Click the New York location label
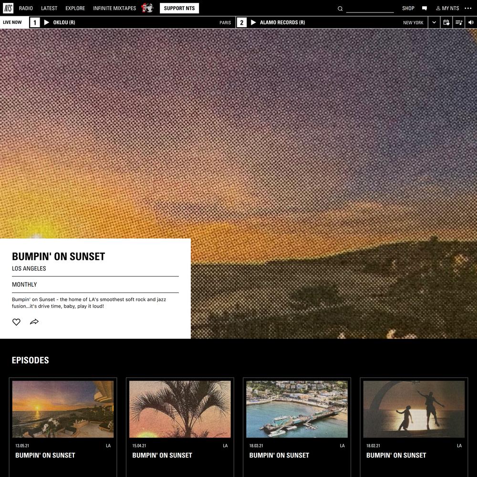Screen dimensions: 477x477 tap(413, 22)
